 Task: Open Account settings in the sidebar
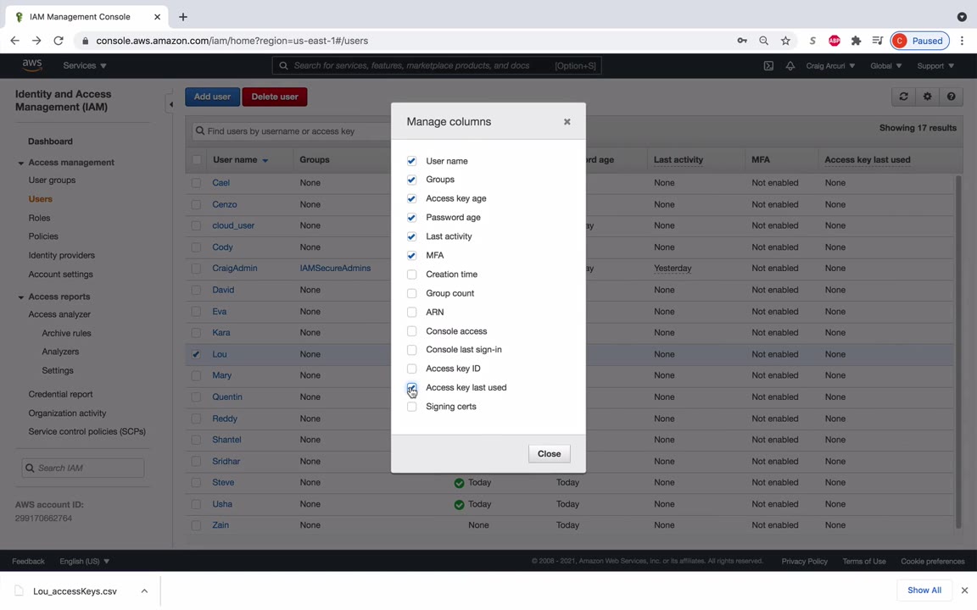60,274
